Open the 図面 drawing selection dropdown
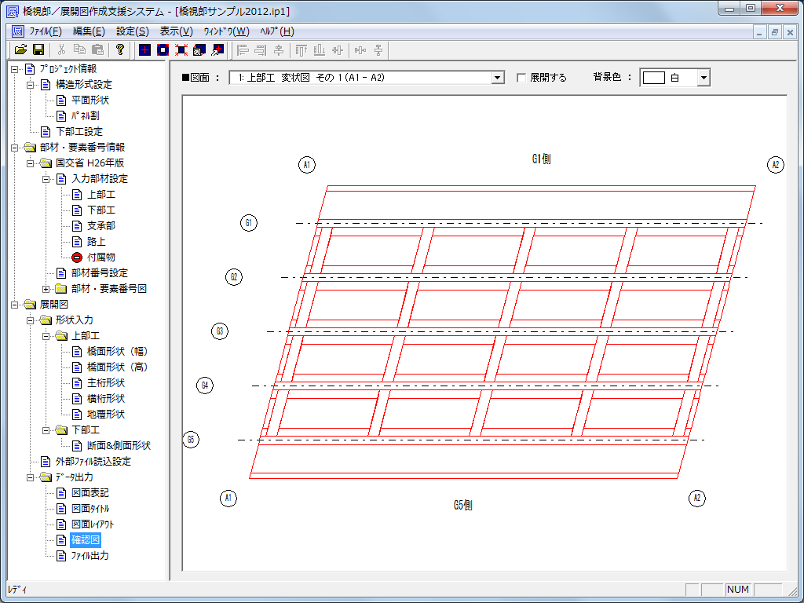 [x=497, y=78]
